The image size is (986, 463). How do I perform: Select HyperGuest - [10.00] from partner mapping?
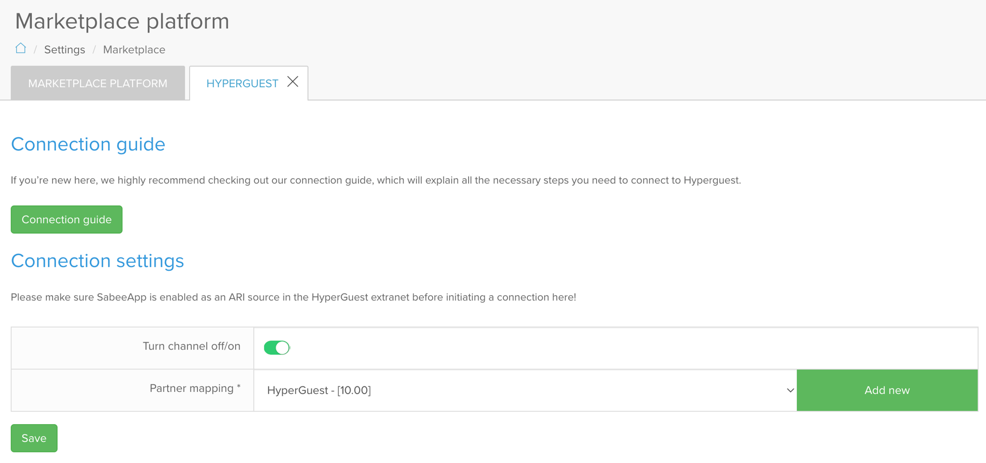pyautogui.click(x=319, y=390)
